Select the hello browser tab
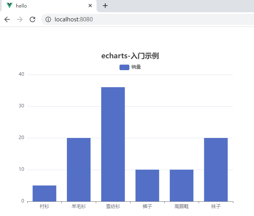 point(48,6)
